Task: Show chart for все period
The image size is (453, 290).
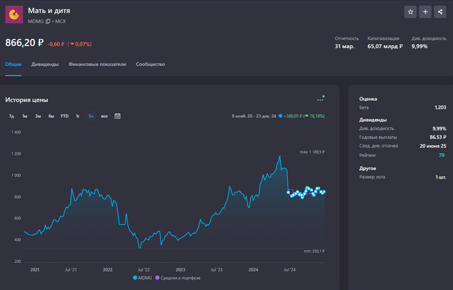Action: (x=104, y=116)
